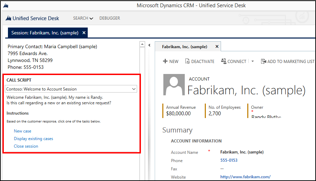Click the Unified Service Desk logo
Image resolution: width=316 pixels, height=181 pixels.
coord(9,19)
